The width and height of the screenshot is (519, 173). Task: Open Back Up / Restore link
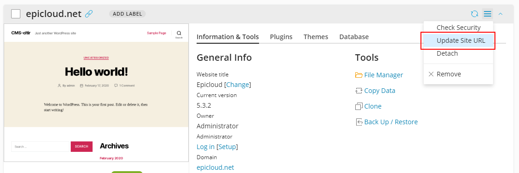(x=391, y=122)
